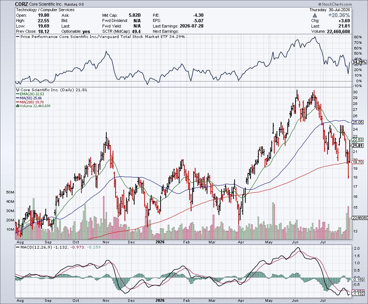Click the 2026 year label under price chart
The width and height of the screenshot is (368, 304).
click(x=160, y=242)
